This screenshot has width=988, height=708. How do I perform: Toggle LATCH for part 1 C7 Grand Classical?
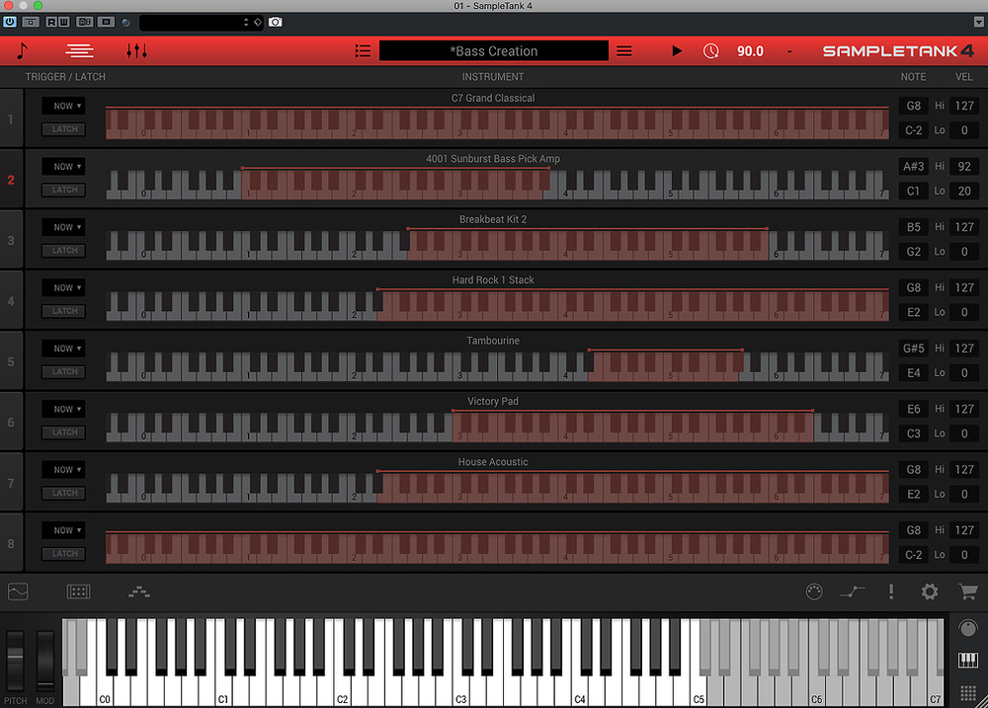(x=64, y=129)
